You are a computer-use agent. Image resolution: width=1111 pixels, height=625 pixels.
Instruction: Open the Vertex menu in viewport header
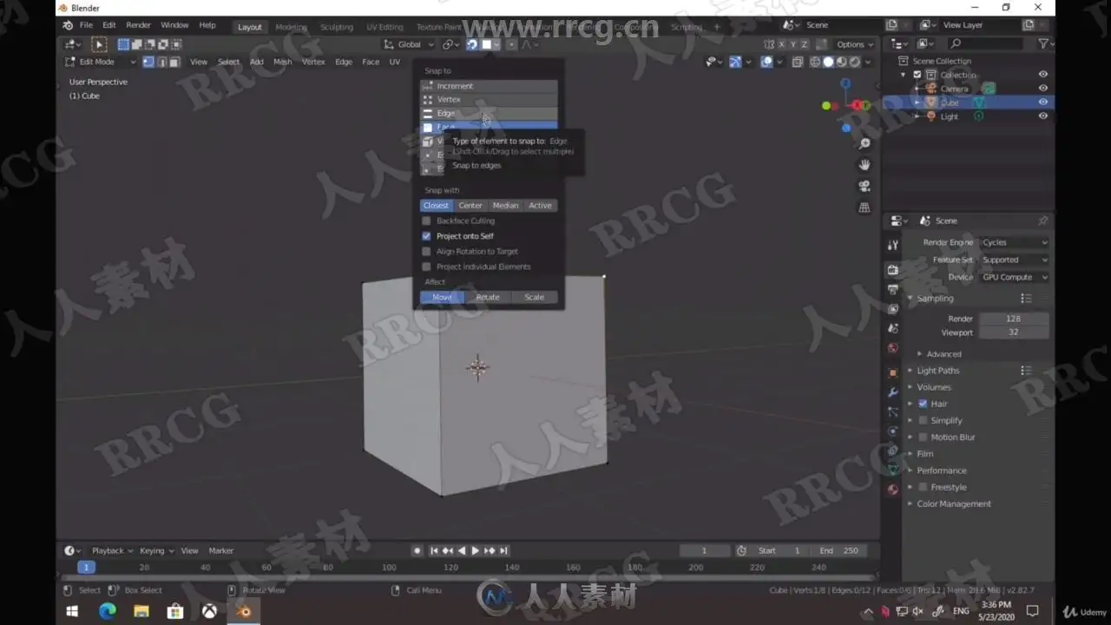click(x=313, y=62)
